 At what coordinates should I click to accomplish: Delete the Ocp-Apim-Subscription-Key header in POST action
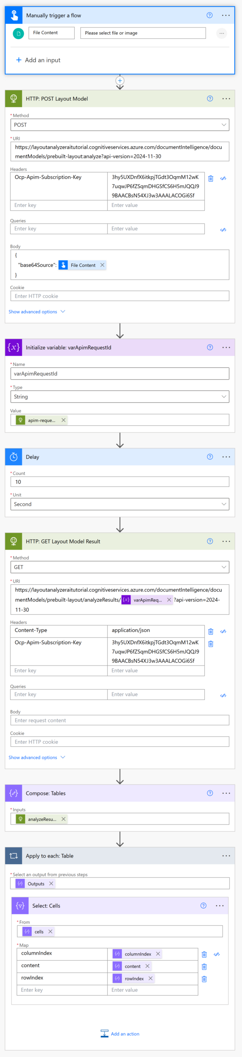211,178
